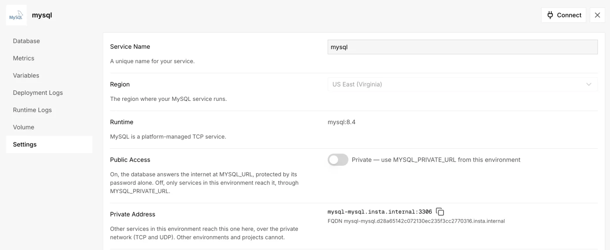Click the Service Name input field
The height and width of the screenshot is (250, 610).
pyautogui.click(x=463, y=47)
